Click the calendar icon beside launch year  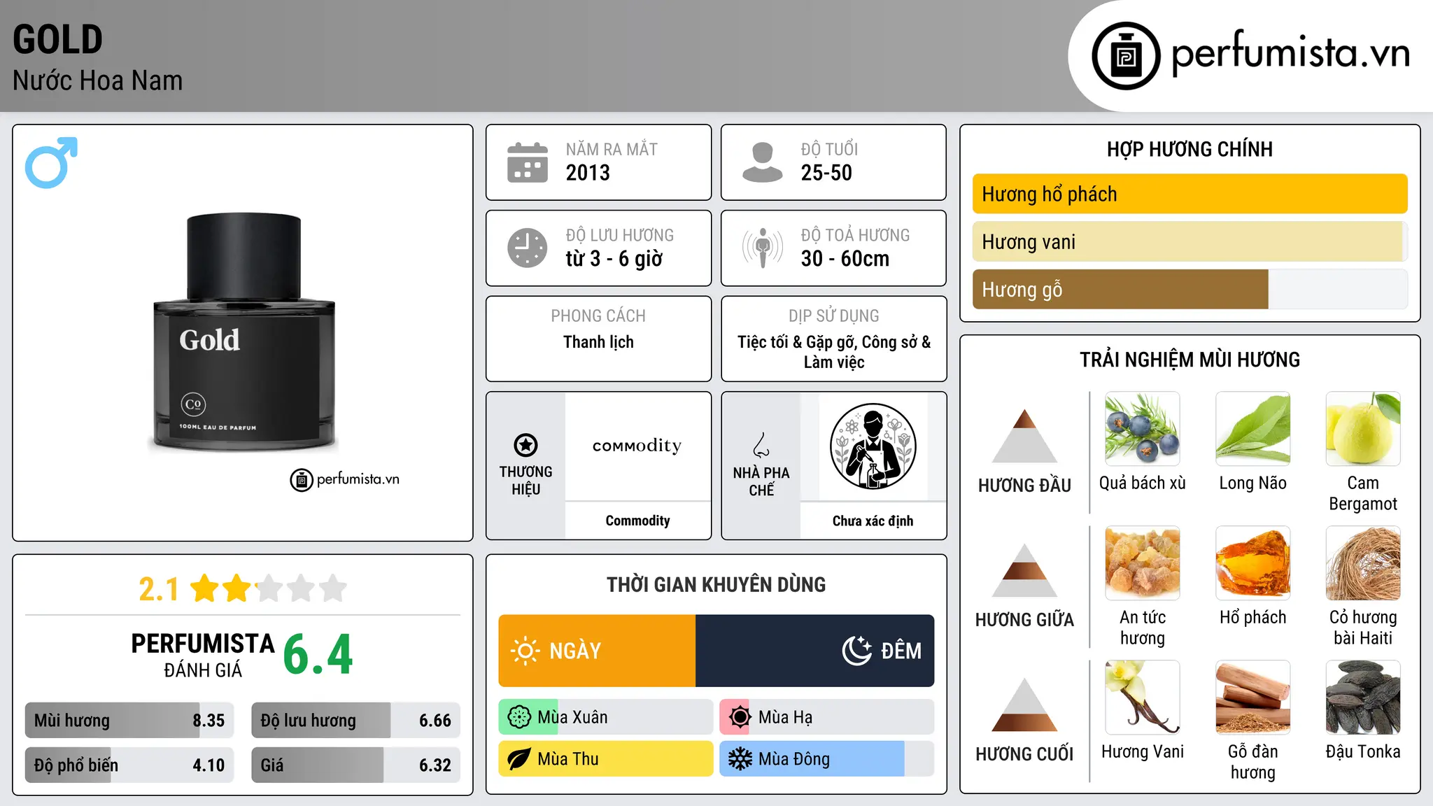(x=528, y=162)
